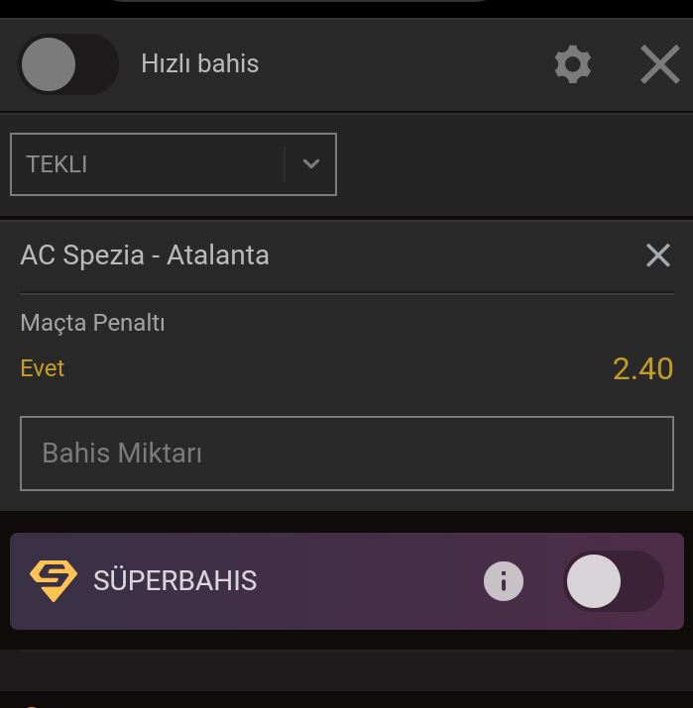Select the AC Spezia - Atalanta match title
This screenshot has height=708, width=693.
tap(145, 255)
